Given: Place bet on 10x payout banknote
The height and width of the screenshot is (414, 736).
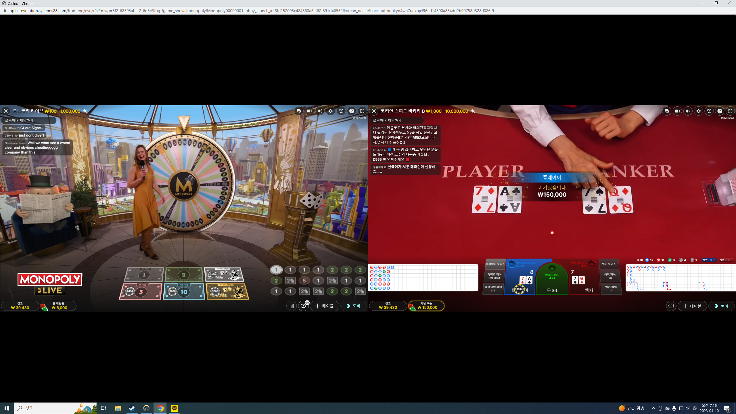Looking at the screenshot, I should coord(184,292).
